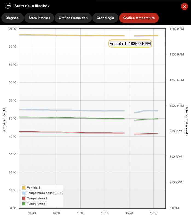Screen dimensions: 191x219
Task: Open the Grafico flusso dati tab
Action: 73,18
